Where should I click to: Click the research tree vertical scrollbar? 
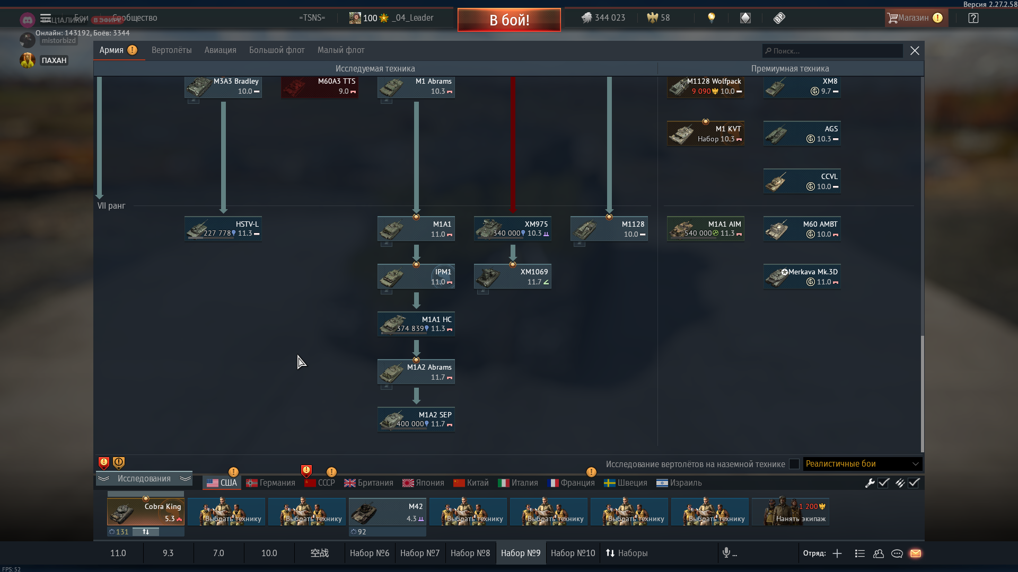pos(922,393)
